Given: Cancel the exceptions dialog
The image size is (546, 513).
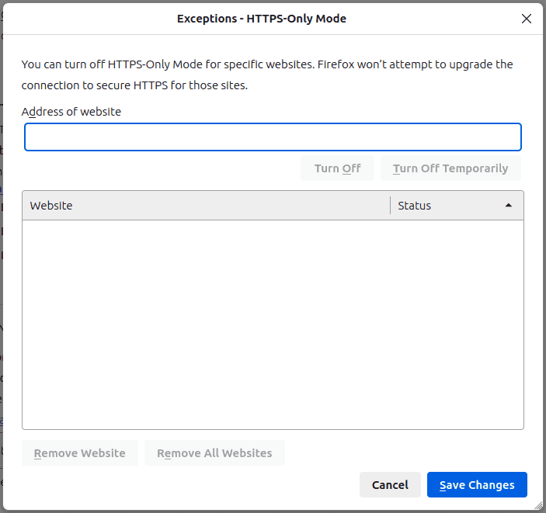Looking at the screenshot, I should pos(390,485).
